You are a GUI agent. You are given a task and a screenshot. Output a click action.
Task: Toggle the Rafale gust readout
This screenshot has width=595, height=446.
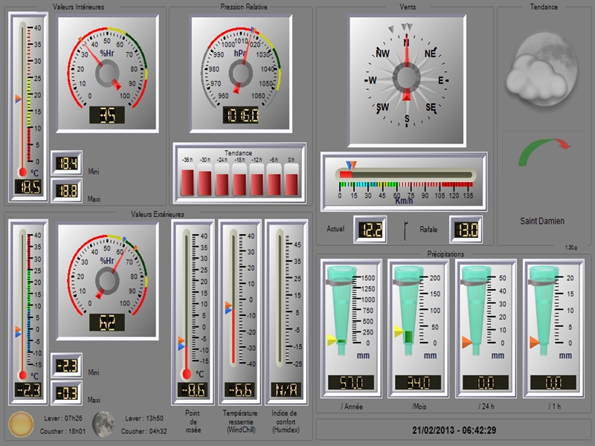(x=468, y=229)
